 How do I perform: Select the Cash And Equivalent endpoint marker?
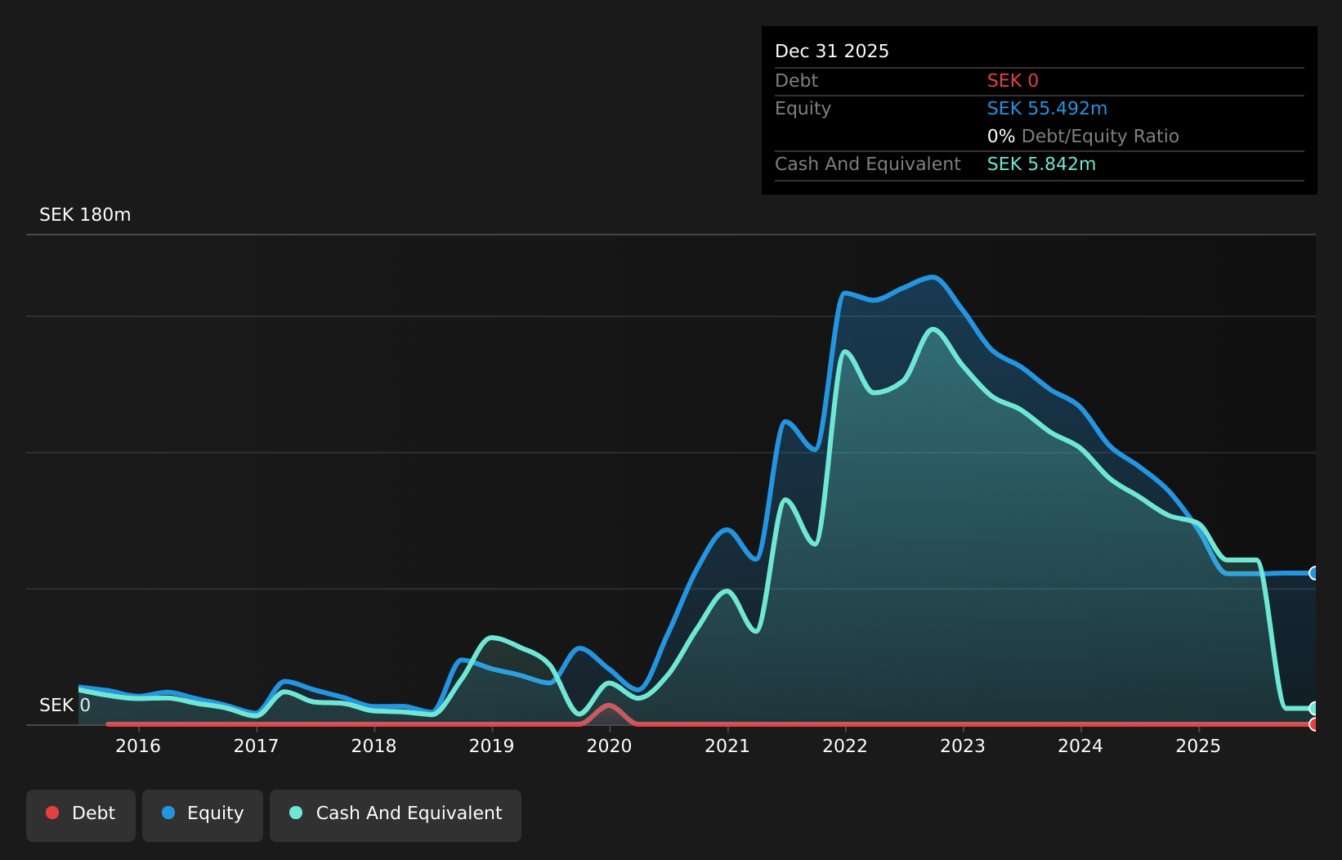1314,708
